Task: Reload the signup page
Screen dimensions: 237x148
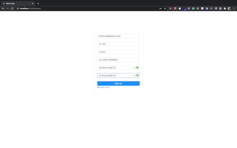Action: coord(12,8)
